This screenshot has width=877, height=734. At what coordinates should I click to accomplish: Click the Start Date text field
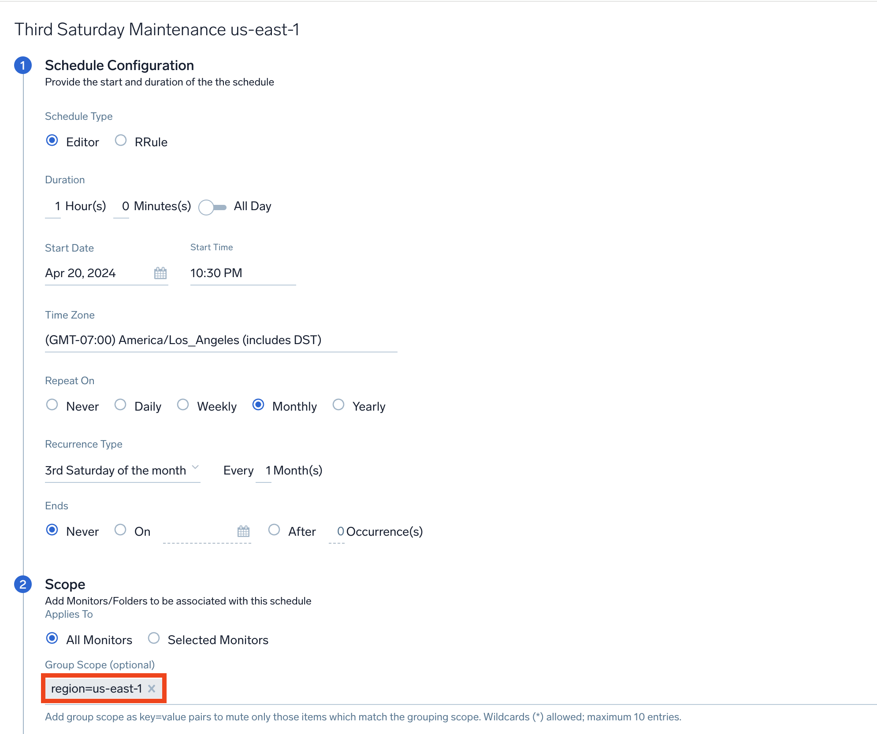[x=97, y=273]
